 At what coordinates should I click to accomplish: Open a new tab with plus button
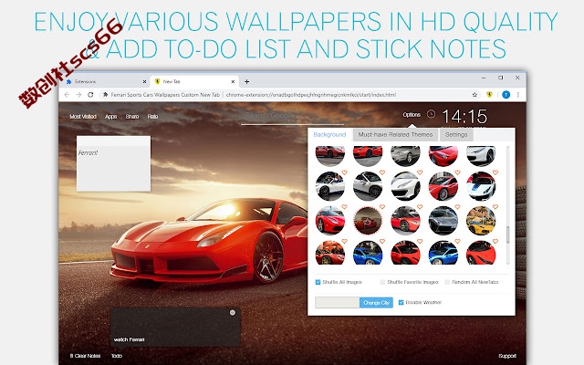(x=246, y=81)
